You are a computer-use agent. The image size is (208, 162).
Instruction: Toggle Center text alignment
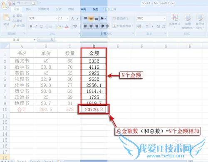click(91, 26)
